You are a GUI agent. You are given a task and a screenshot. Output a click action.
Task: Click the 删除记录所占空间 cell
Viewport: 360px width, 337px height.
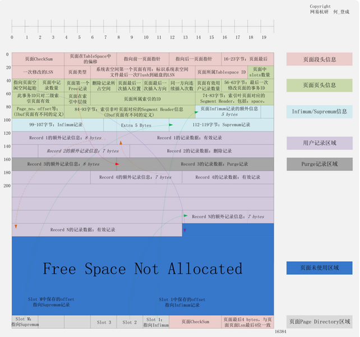pos(104,85)
